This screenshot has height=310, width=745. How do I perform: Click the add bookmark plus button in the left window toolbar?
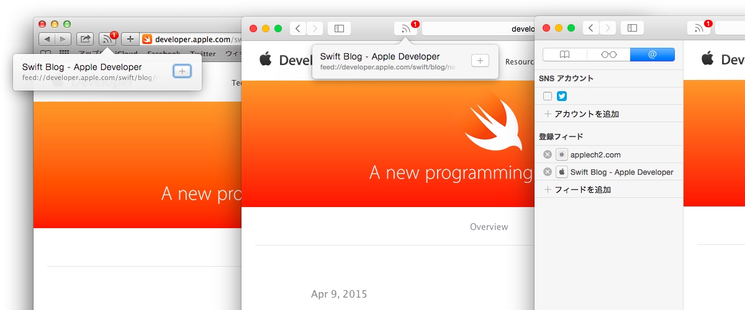coord(130,39)
